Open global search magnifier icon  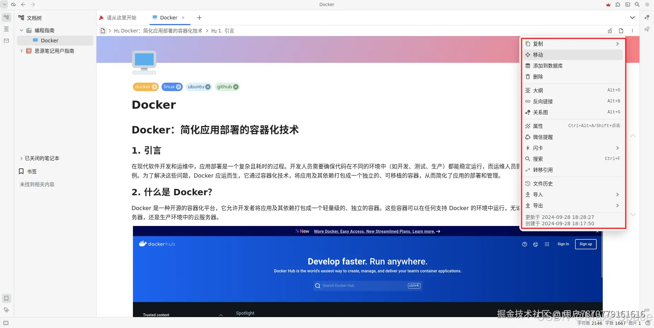(x=637, y=5)
